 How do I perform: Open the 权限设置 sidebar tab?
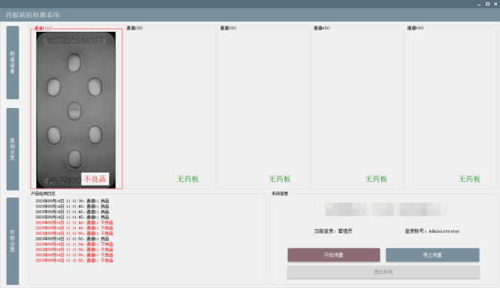13,241
